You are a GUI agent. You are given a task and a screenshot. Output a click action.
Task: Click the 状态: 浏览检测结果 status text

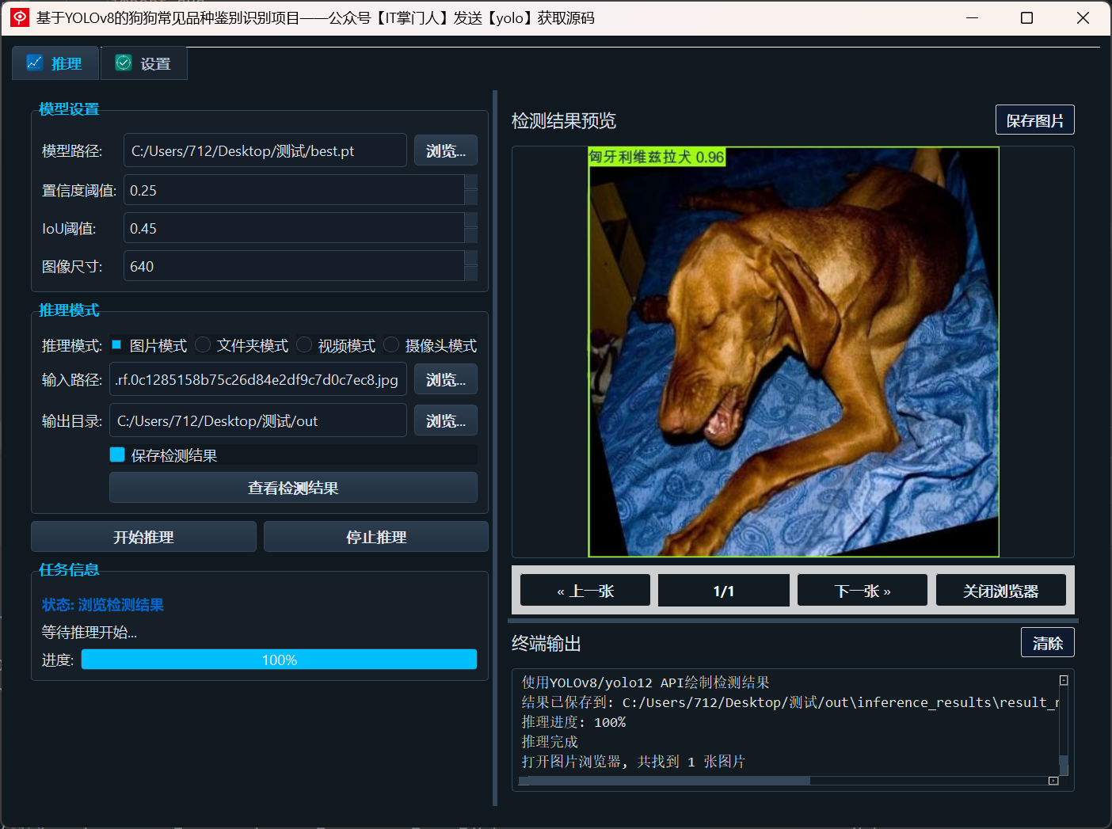pos(103,605)
